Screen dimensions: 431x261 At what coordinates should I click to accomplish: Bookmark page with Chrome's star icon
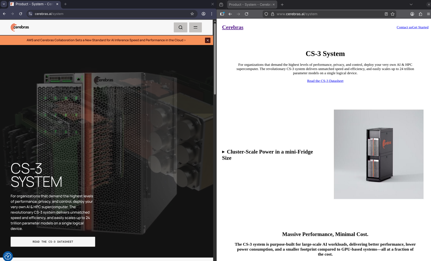pos(192,14)
